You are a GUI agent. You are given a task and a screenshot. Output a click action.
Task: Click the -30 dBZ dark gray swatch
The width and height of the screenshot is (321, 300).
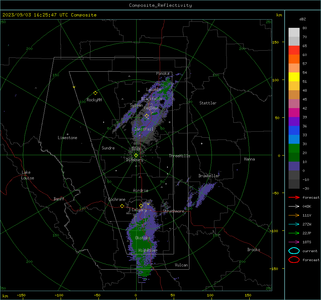(x=294, y=184)
